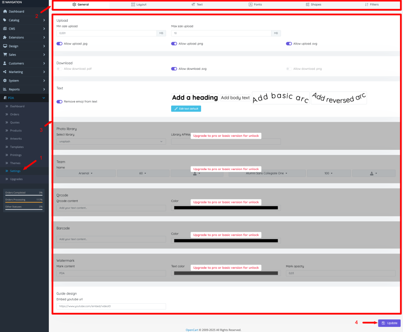Click the Edit text default button
Screen dimensions: 403x332
[186, 108]
